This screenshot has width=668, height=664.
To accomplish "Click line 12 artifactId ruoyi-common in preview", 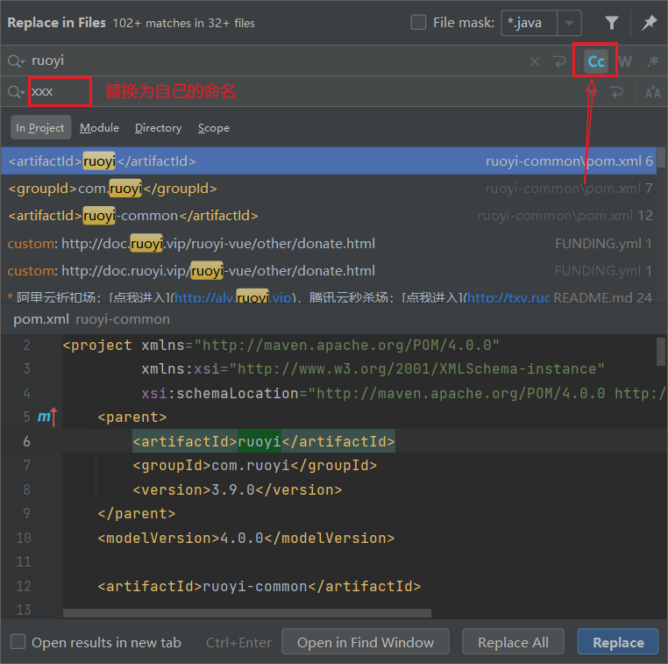I will pos(259,587).
